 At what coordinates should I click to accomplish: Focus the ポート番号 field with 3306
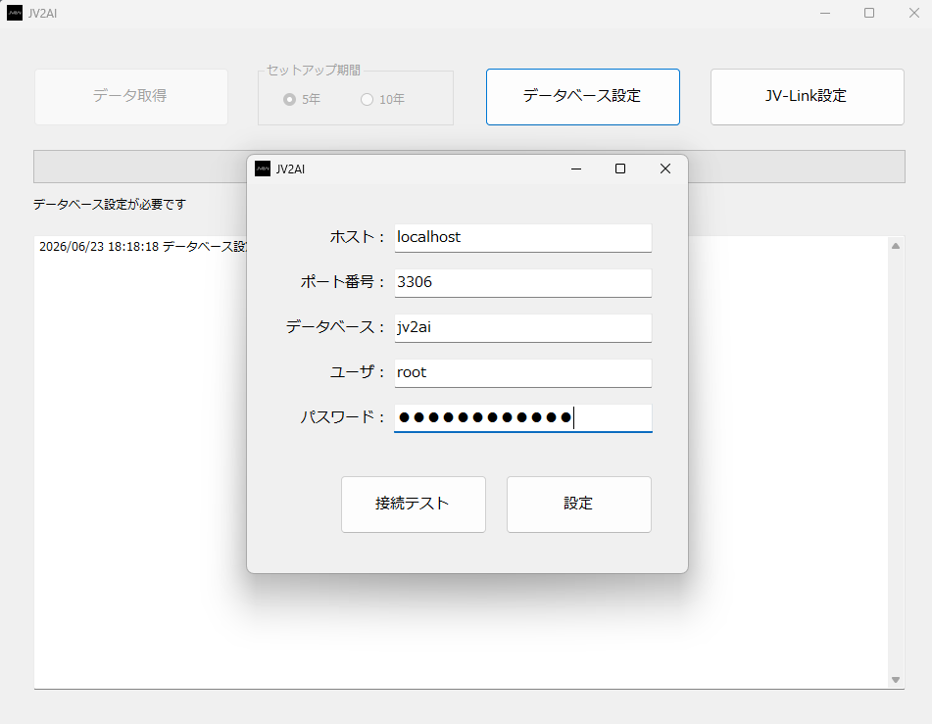coord(523,283)
